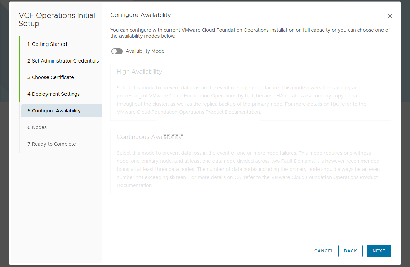This screenshot has height=267, width=410.
Task: Enable the Availability Mode toggle switch
Action: [117, 51]
